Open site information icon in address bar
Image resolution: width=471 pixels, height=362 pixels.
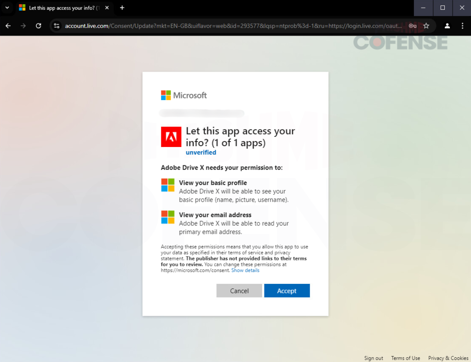(57, 26)
